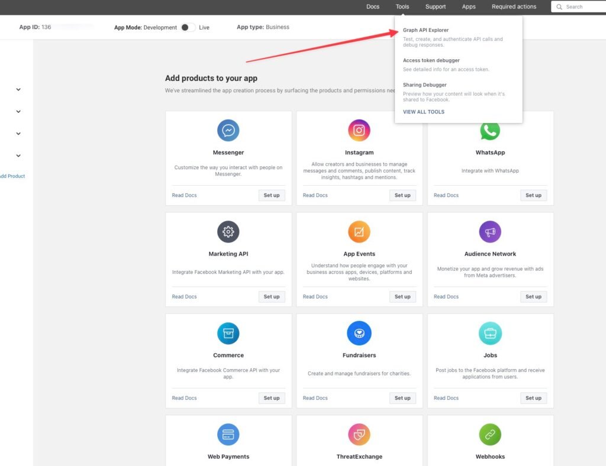Image resolution: width=606 pixels, height=466 pixels.
Task: Open the Support menu in top bar
Action: tap(435, 7)
